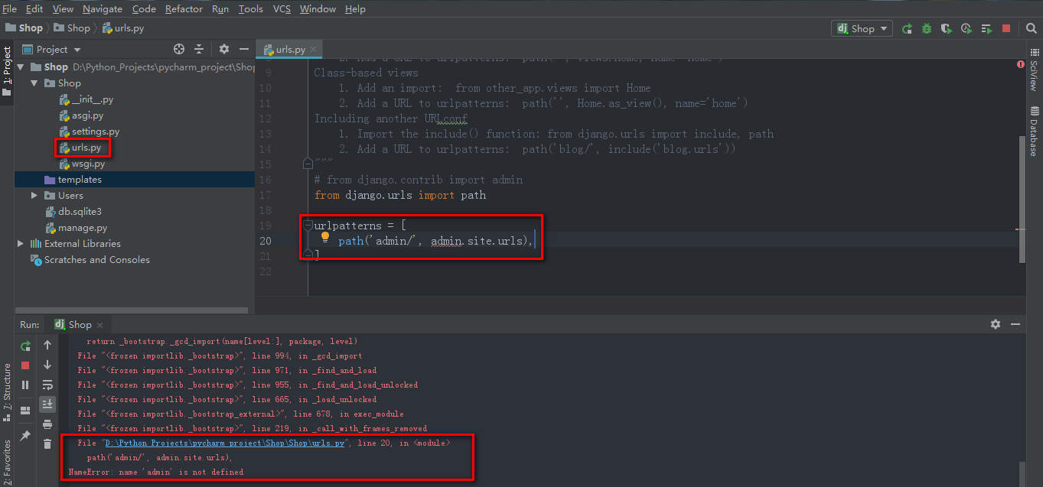Run Shop with coverage
1043x487 pixels.
pos(946,28)
